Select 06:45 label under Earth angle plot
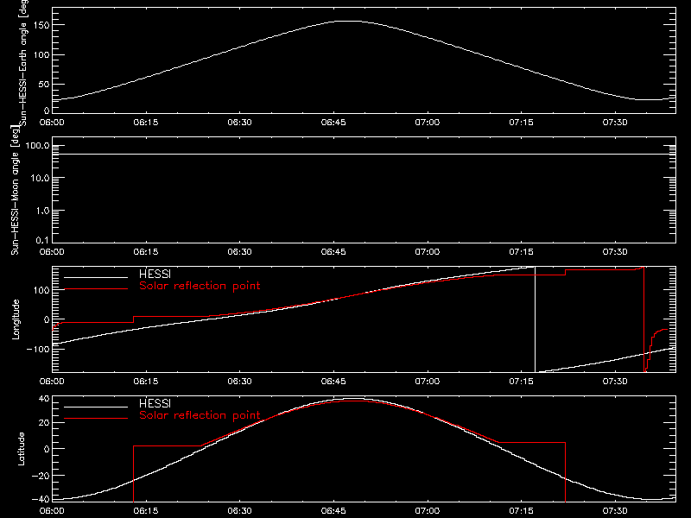 click(333, 122)
